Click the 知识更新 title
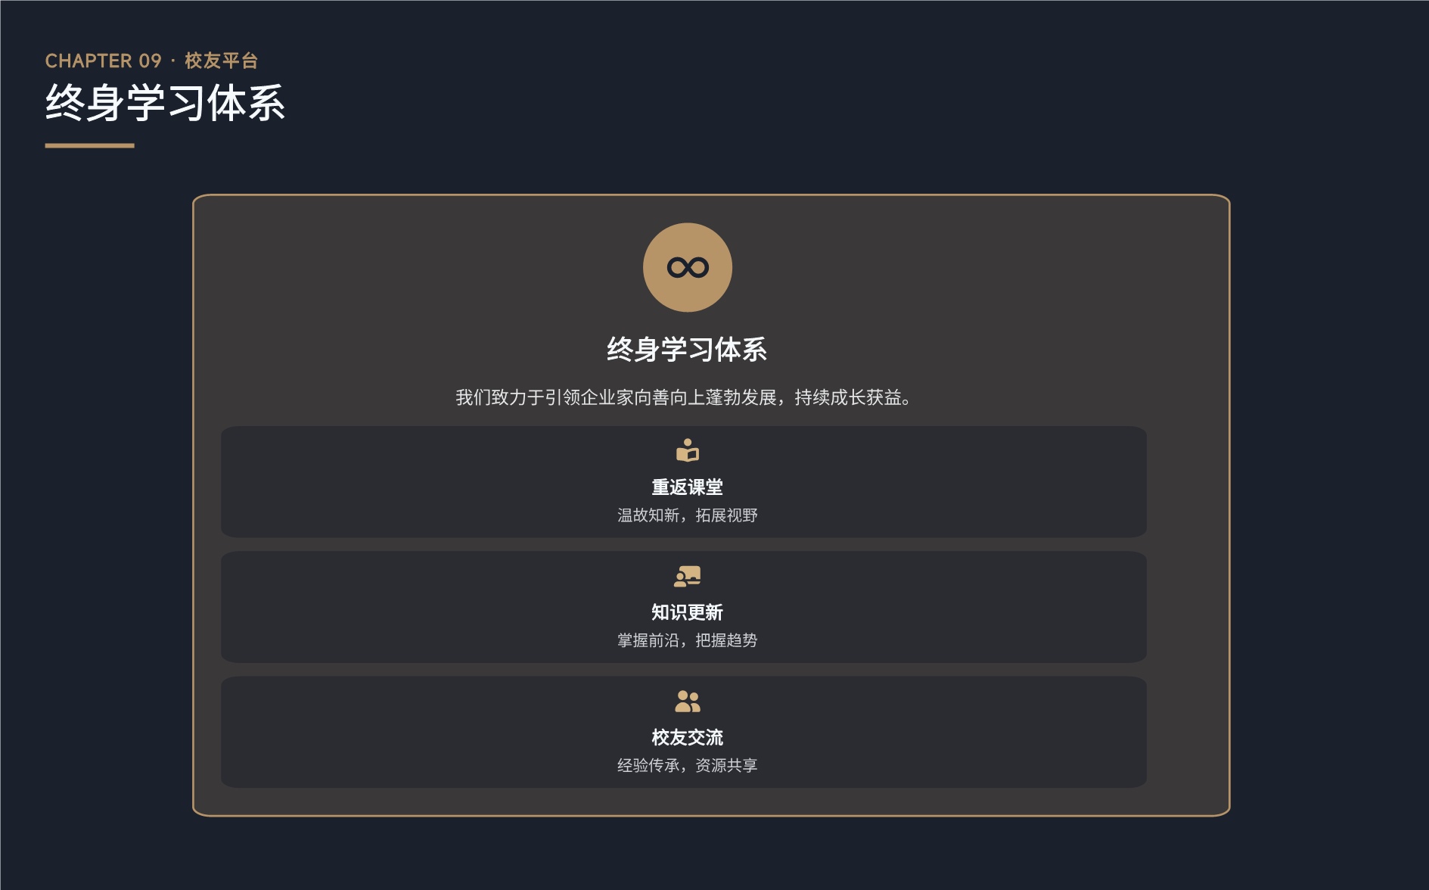This screenshot has width=1429, height=890. [687, 612]
